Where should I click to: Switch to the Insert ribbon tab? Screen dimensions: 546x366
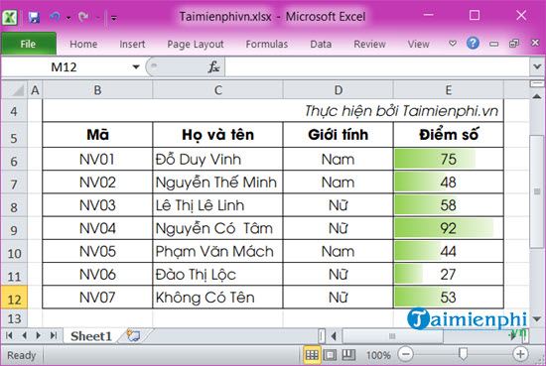132,44
